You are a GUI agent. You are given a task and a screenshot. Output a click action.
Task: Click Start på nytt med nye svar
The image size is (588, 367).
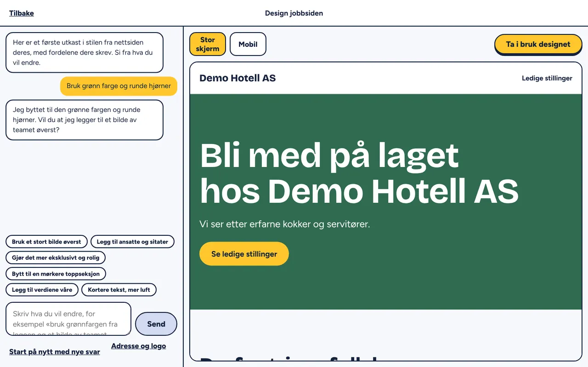click(x=55, y=352)
